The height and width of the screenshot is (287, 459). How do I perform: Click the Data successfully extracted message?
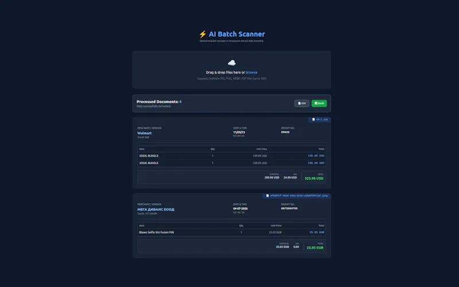pos(154,106)
